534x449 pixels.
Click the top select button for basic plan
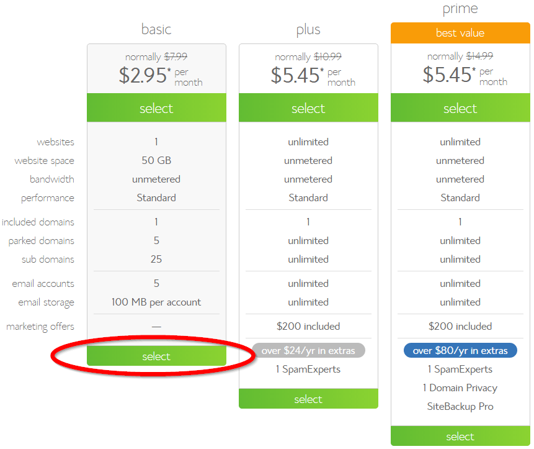[156, 107]
